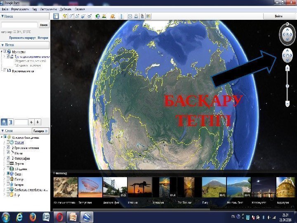Expand the Океан layer node
297x223 pixels.
click(x=5, y=174)
